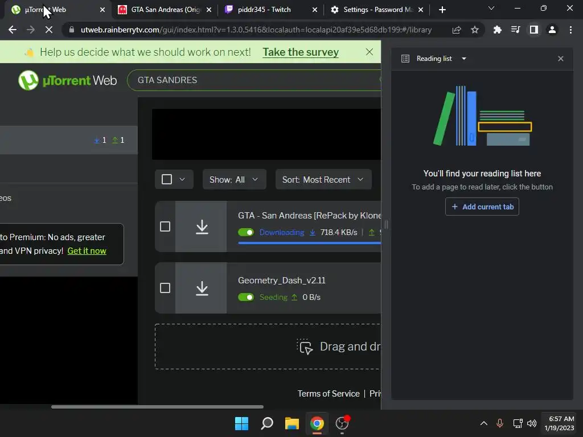Open the tab search chevron in title bar
The image size is (583, 437).
pyautogui.click(x=491, y=8)
